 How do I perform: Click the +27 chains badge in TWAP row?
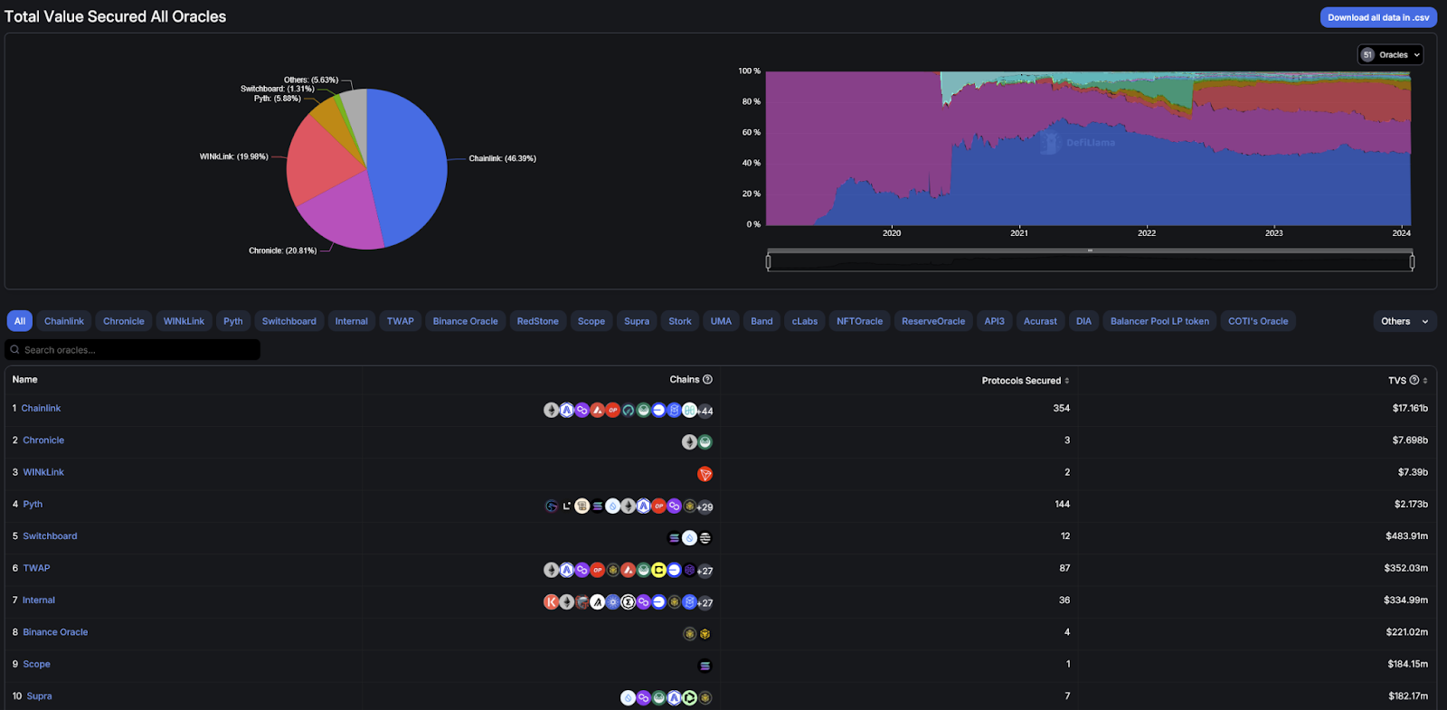pos(705,570)
